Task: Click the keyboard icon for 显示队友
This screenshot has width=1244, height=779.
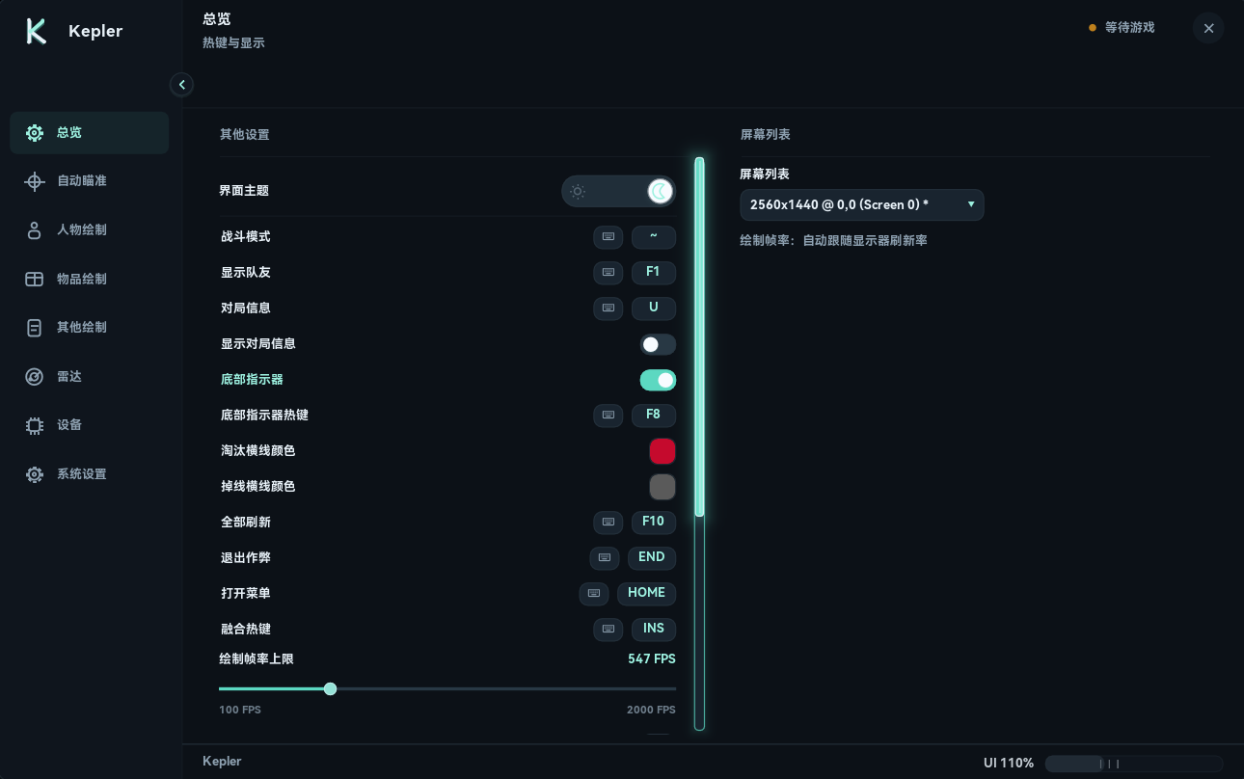Action: point(608,272)
